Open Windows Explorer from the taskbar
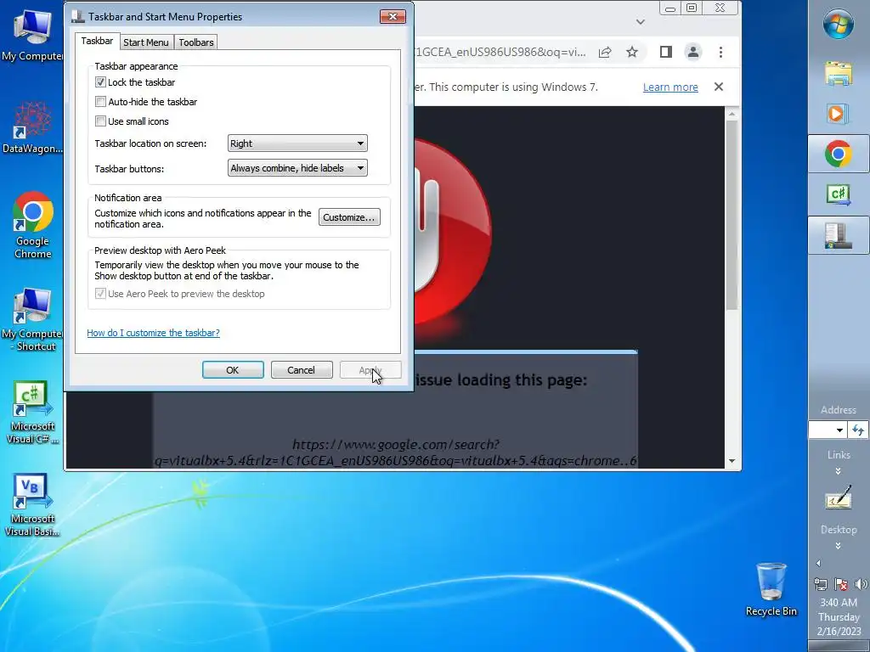870x652 pixels. 839,73
